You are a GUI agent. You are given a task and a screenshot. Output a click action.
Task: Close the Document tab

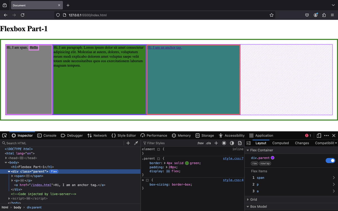[59, 5]
